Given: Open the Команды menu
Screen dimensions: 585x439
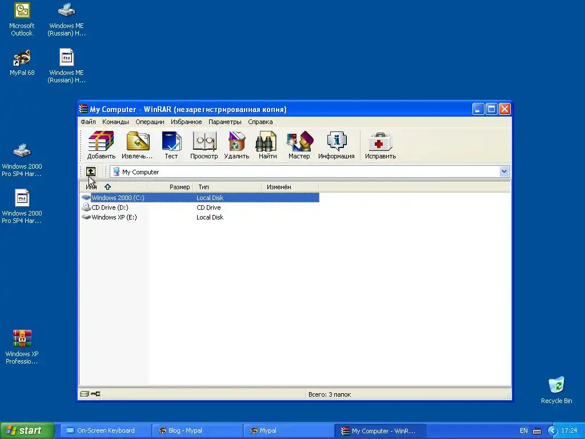Looking at the screenshot, I should (115, 122).
